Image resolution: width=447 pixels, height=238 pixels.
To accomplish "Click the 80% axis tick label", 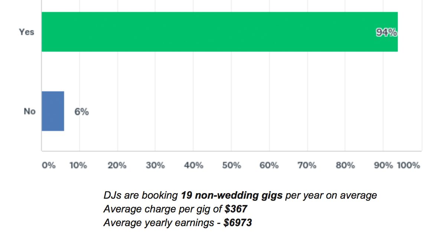I will pos(345,165).
